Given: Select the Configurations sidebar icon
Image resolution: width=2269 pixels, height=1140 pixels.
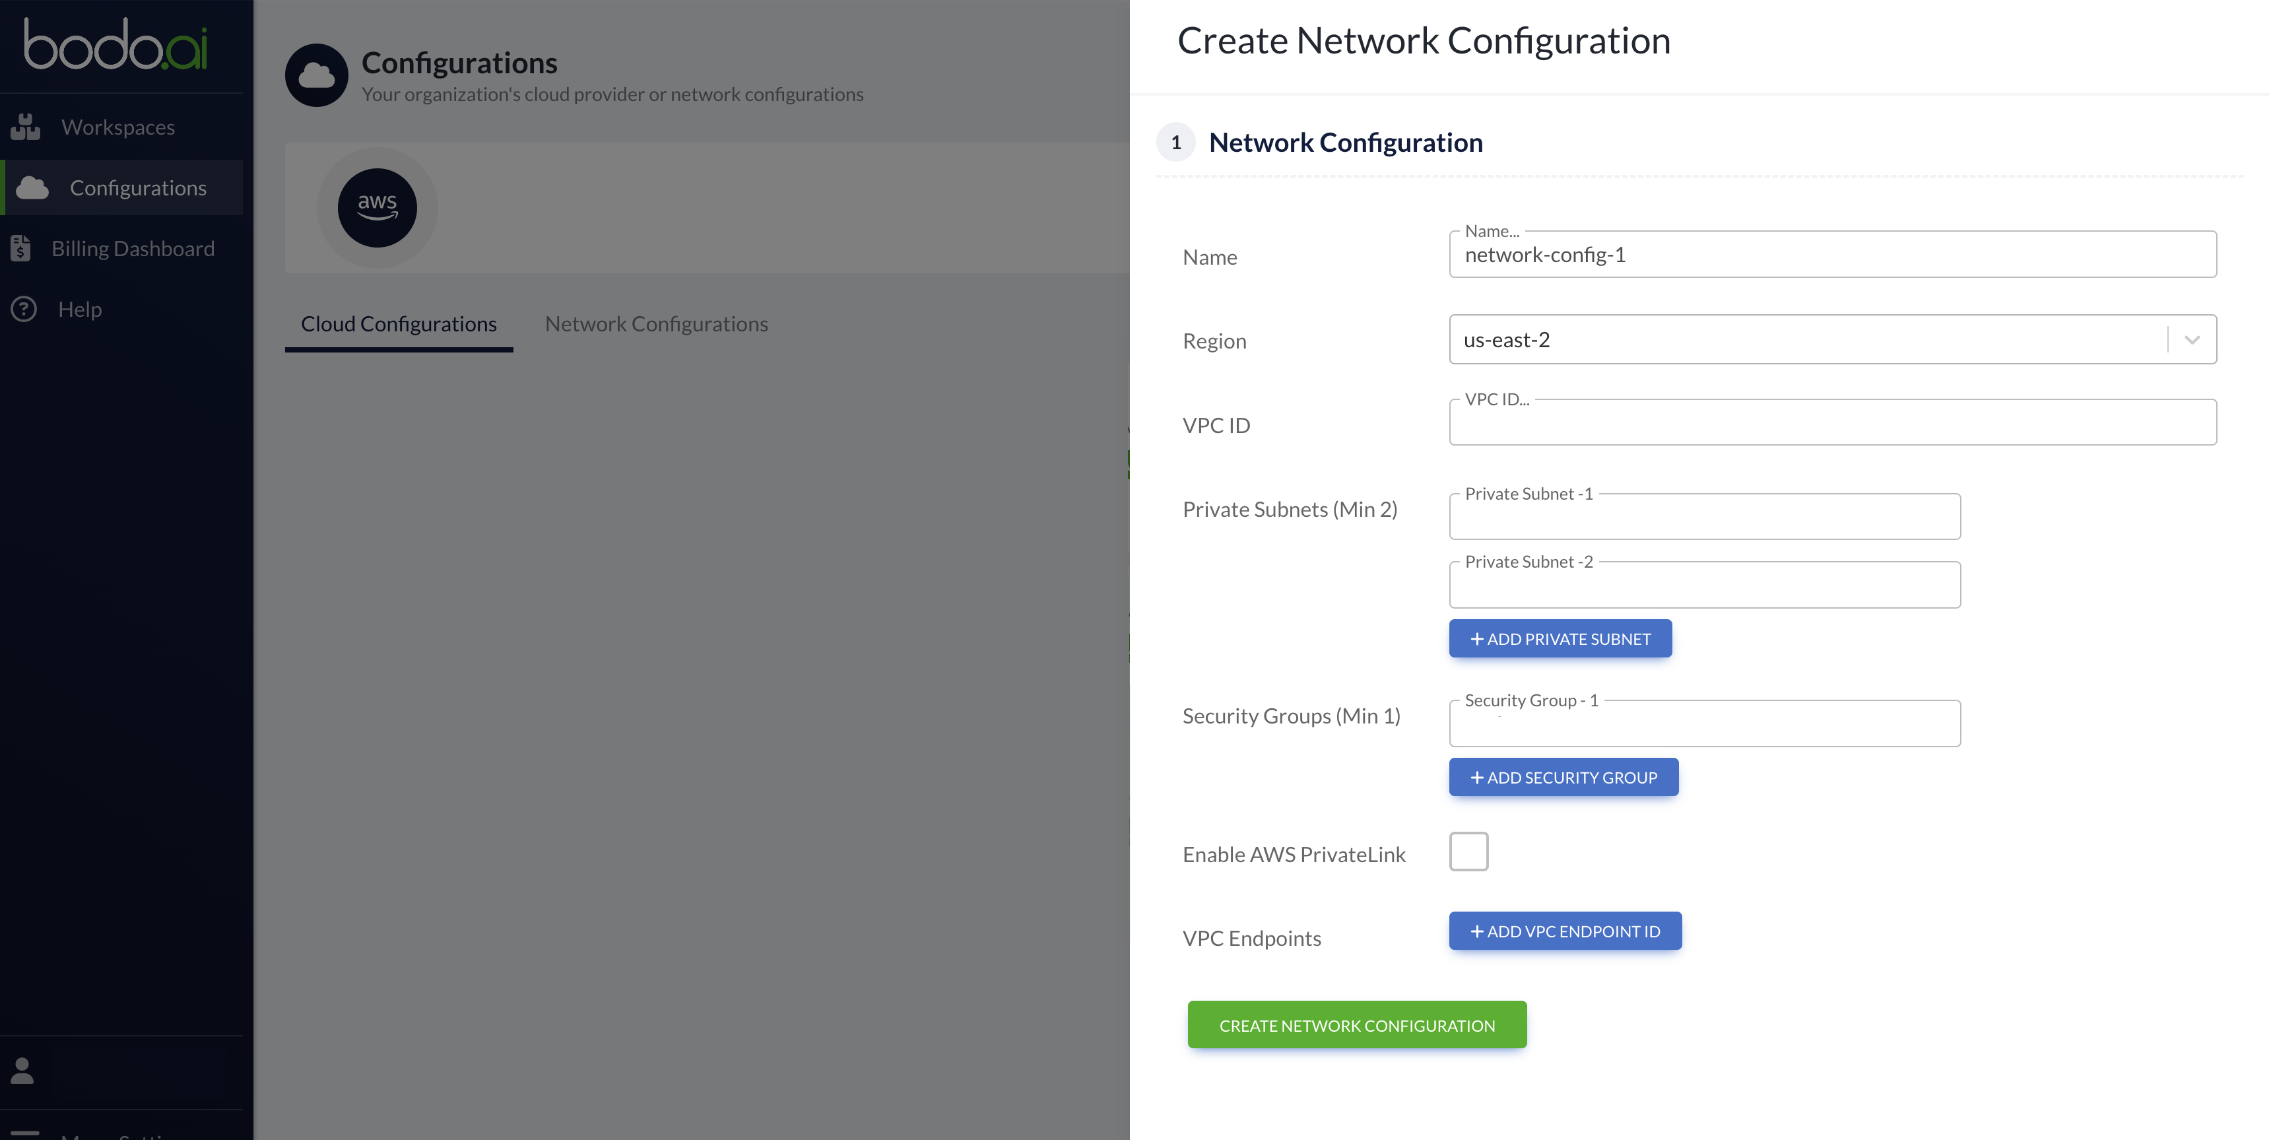Looking at the screenshot, I should pos(32,186).
